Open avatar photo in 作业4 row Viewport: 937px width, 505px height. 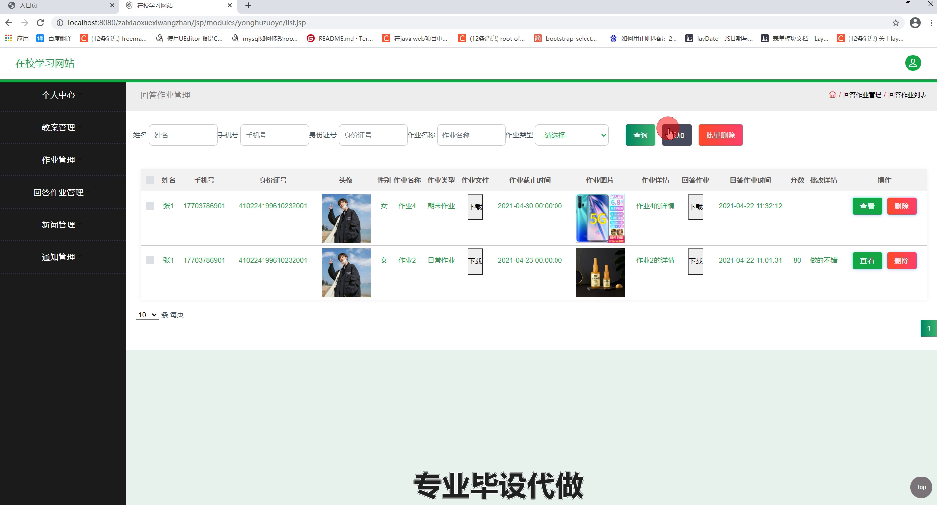pos(346,218)
